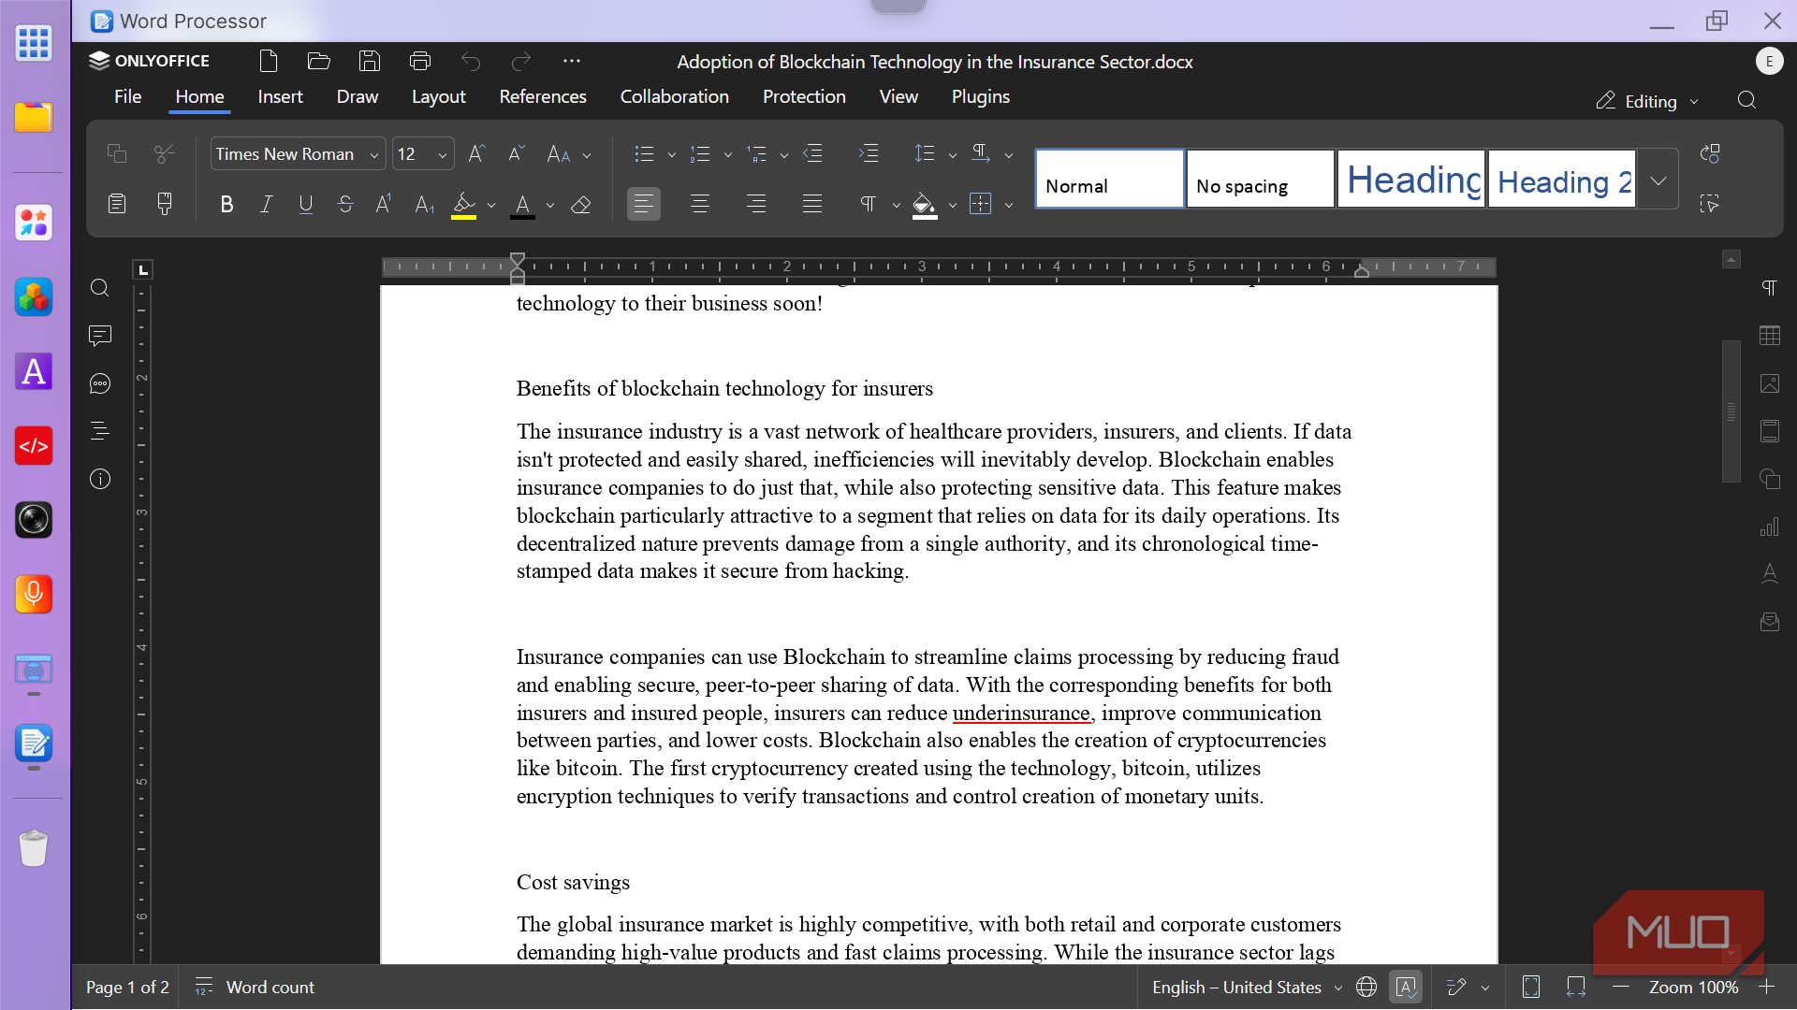The width and height of the screenshot is (1797, 1010).
Task: Click the Zoom in plus button
Action: (1767, 987)
